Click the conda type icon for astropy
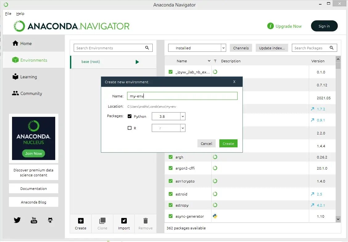Screen dimensions: 348x242 pos(215,205)
